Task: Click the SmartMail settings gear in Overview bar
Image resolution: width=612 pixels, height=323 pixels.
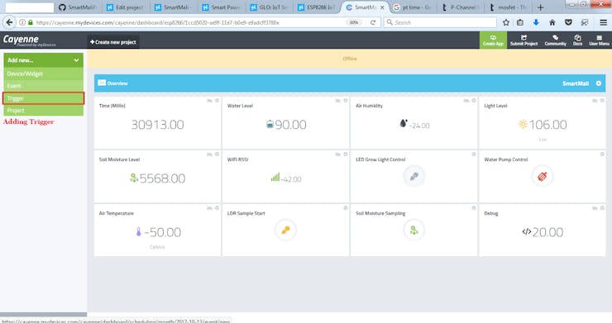Action: pos(598,83)
